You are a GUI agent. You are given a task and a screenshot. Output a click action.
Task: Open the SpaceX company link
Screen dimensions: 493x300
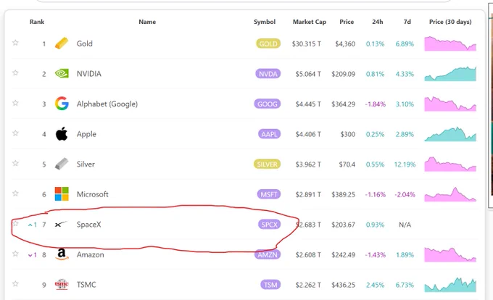click(89, 225)
